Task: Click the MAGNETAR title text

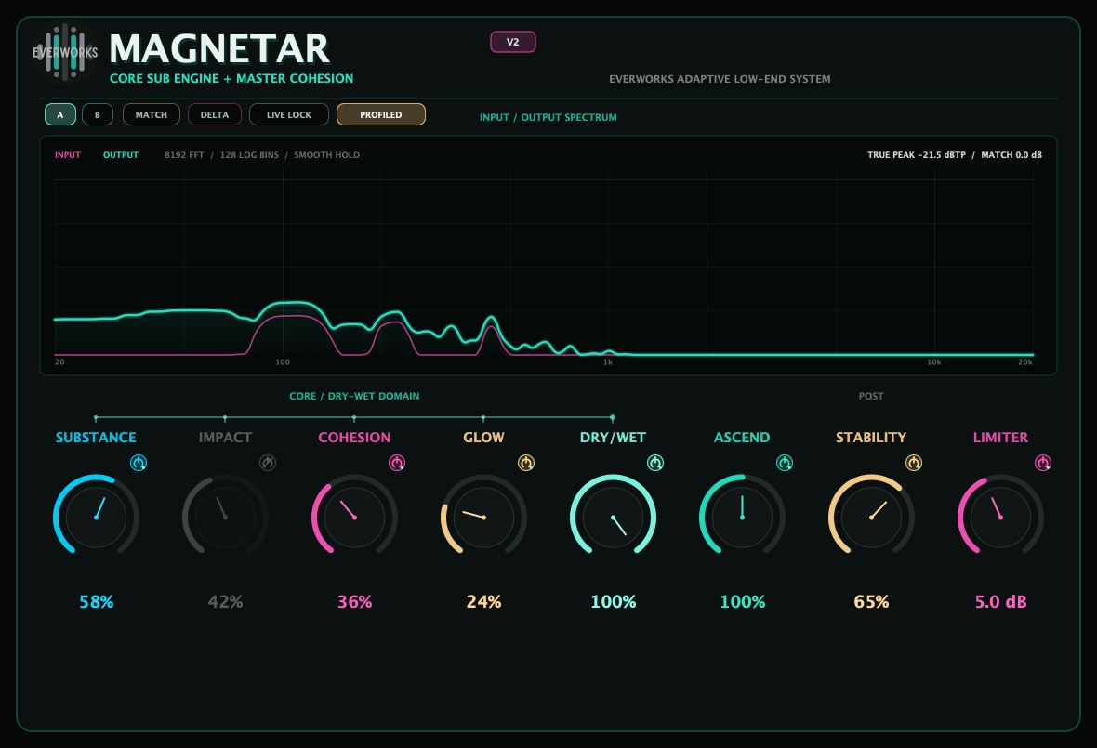Action: [x=219, y=49]
